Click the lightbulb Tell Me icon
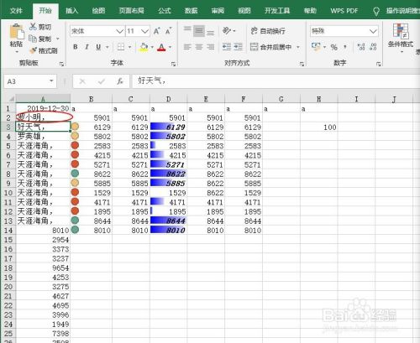Viewport: 420px width, 343px height. pyautogui.click(x=376, y=11)
